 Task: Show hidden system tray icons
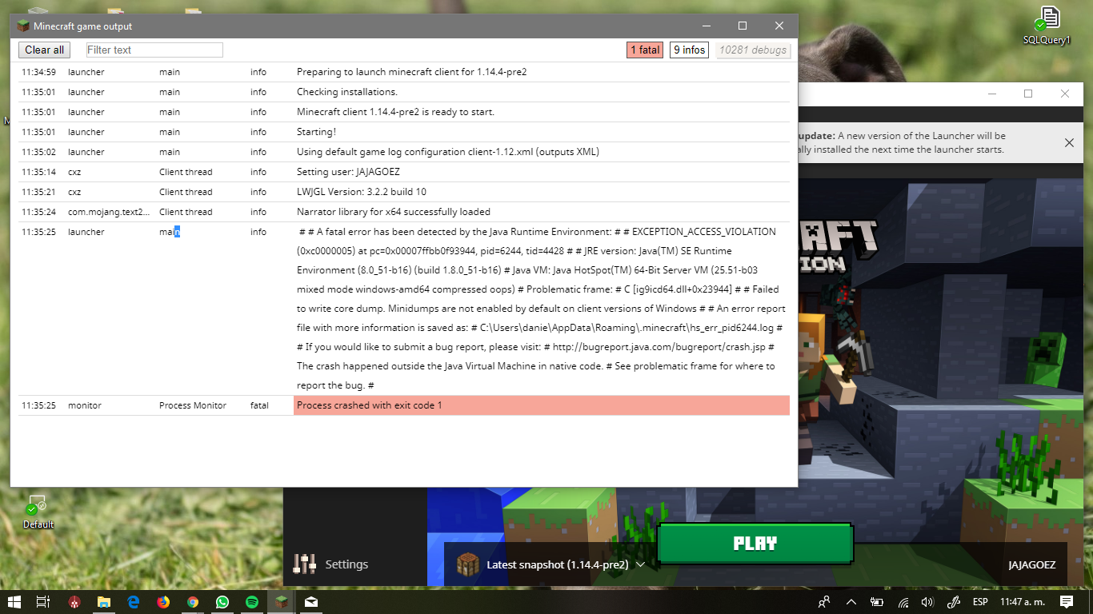pos(851,602)
